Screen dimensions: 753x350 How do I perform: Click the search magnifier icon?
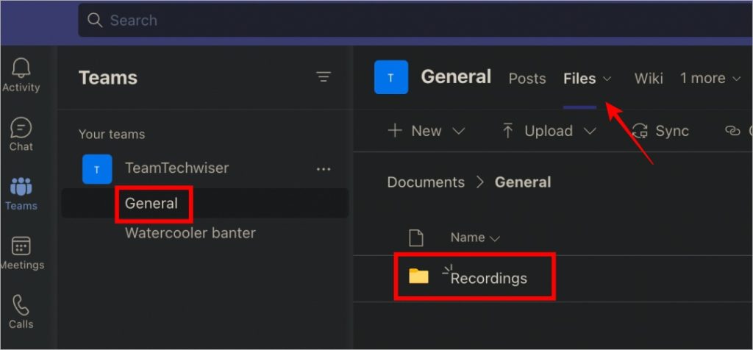pyautogui.click(x=95, y=20)
